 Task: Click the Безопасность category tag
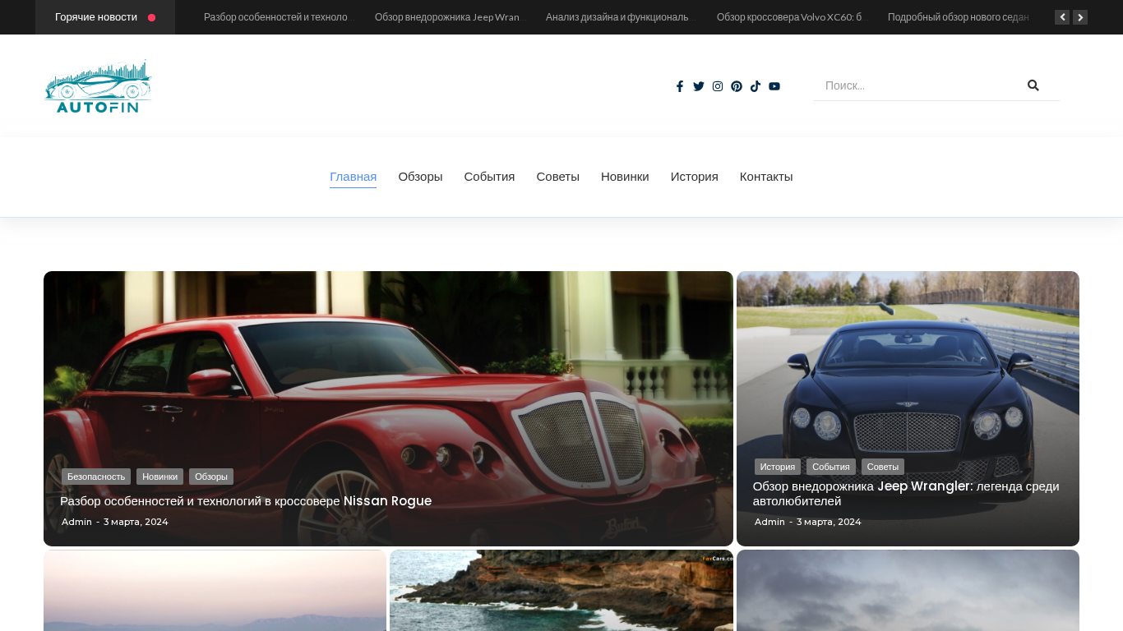96,477
